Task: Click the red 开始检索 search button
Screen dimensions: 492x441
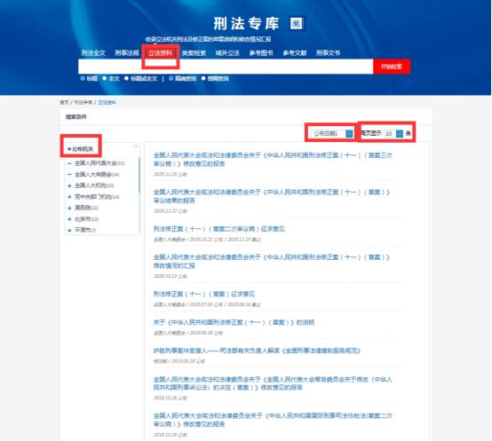Action: pyautogui.click(x=392, y=67)
